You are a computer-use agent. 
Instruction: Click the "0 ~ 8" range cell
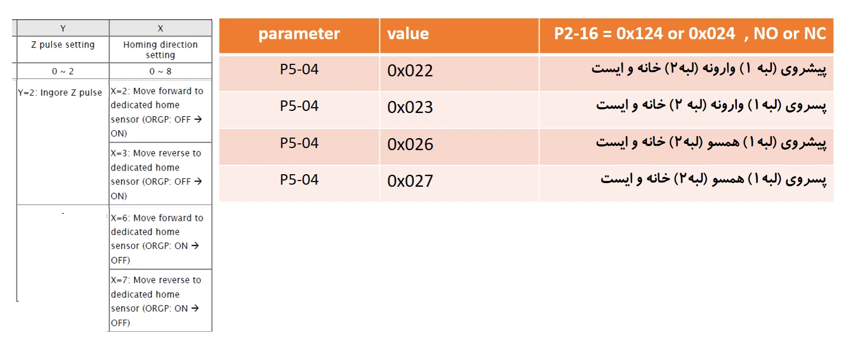(x=160, y=71)
